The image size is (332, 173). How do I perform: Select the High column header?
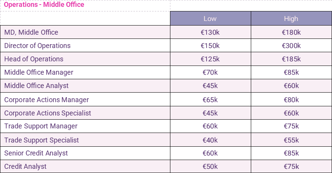(x=291, y=19)
